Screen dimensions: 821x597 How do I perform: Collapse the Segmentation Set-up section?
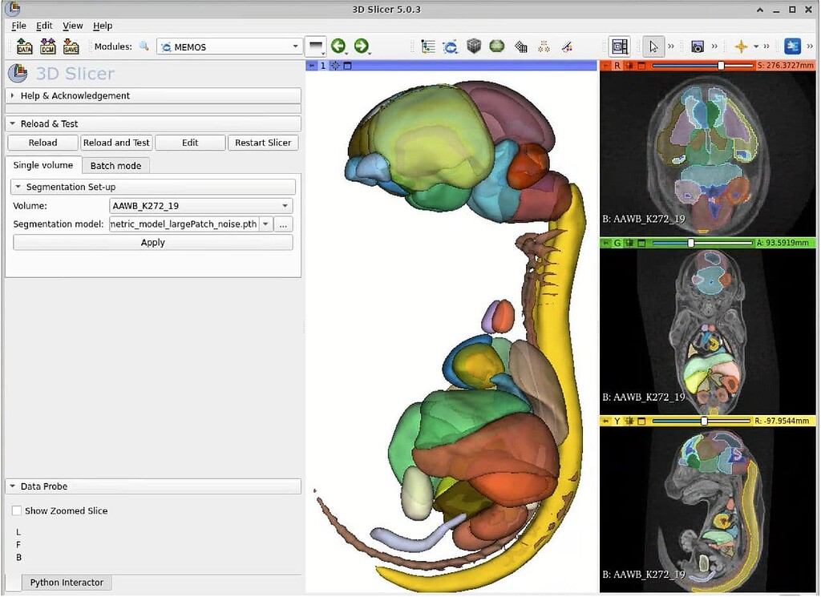click(x=19, y=186)
